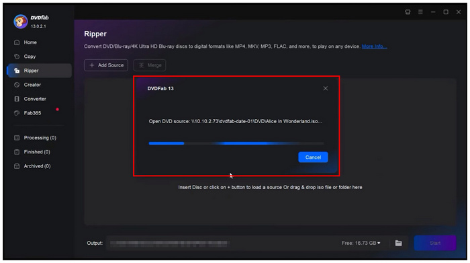470x263 pixels.
Task: Open the hamburger main menu
Action: pyautogui.click(x=420, y=12)
